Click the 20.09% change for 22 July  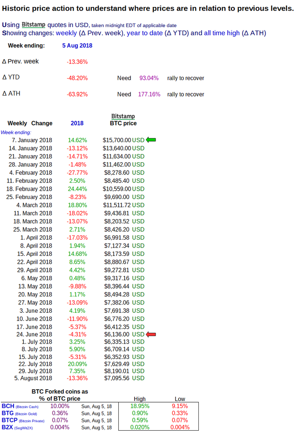(x=77, y=364)
